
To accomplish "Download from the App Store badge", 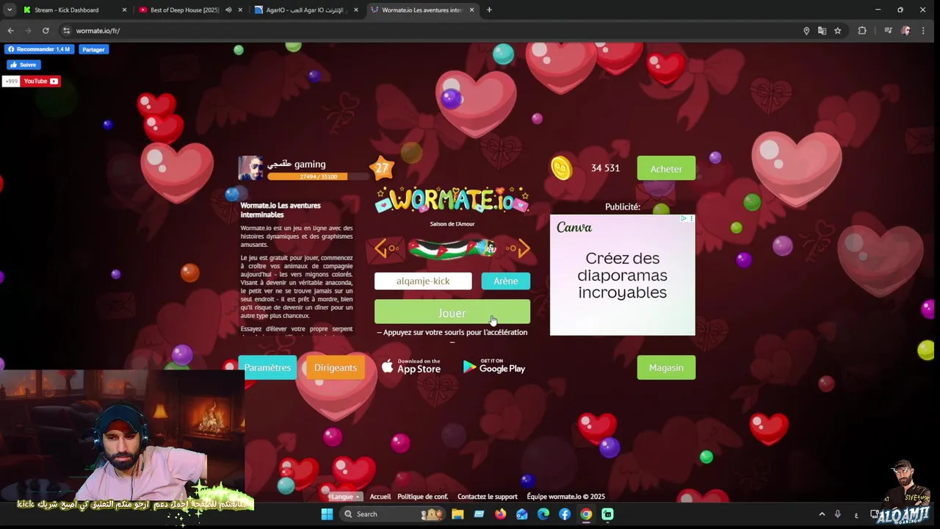I will click(411, 367).
